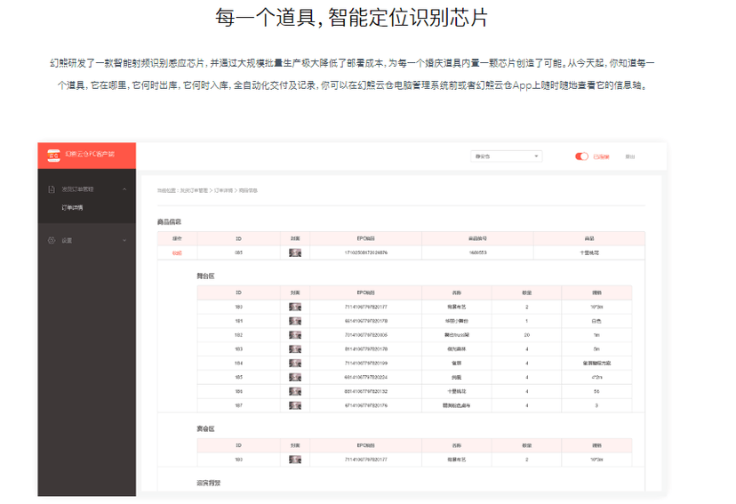The height and width of the screenshot is (504, 736).
Task: Open the cover thumbnail in row 183
Action: 295,349
